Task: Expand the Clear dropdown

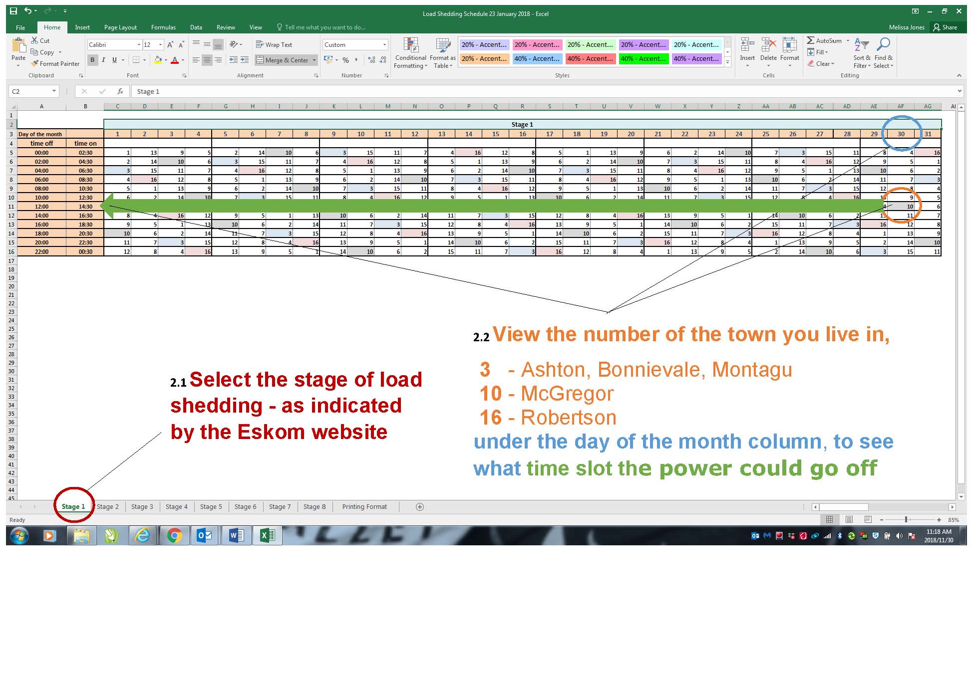Action: pyautogui.click(x=833, y=64)
